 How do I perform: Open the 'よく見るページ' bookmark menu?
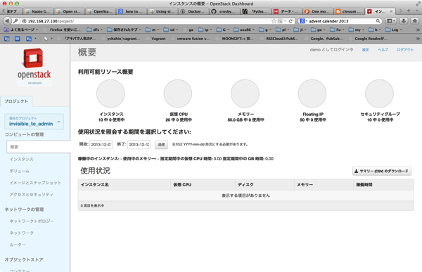pos(21,30)
